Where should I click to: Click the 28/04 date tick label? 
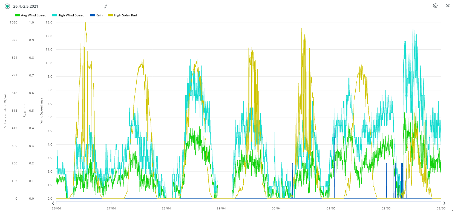coord(166,208)
